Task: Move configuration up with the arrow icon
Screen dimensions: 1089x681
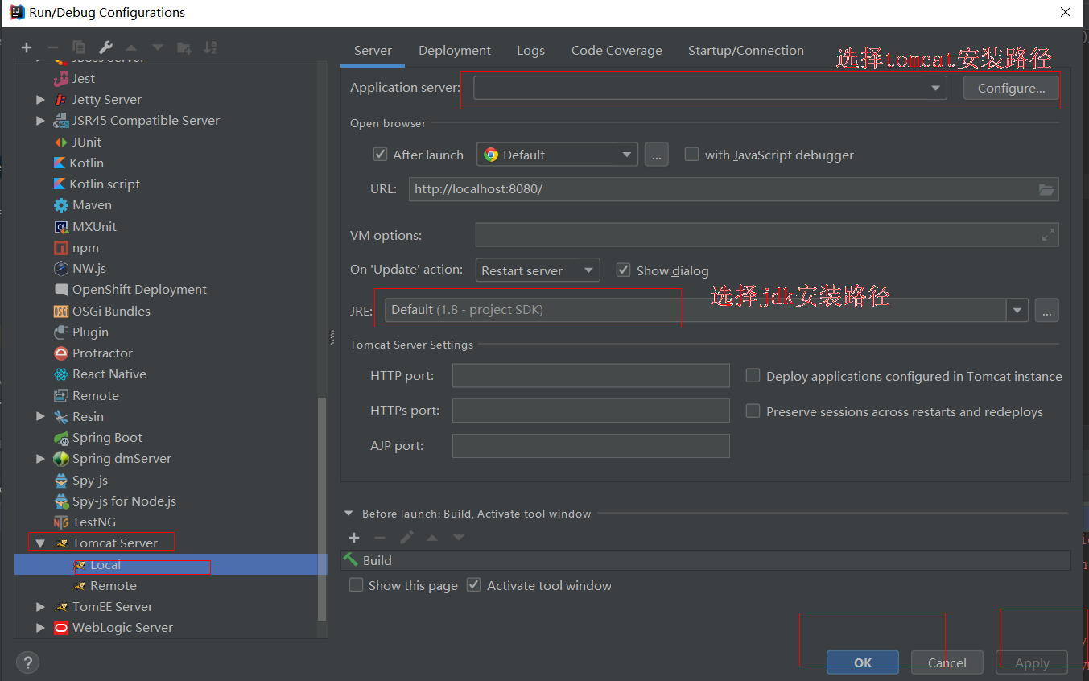Action: point(131,47)
